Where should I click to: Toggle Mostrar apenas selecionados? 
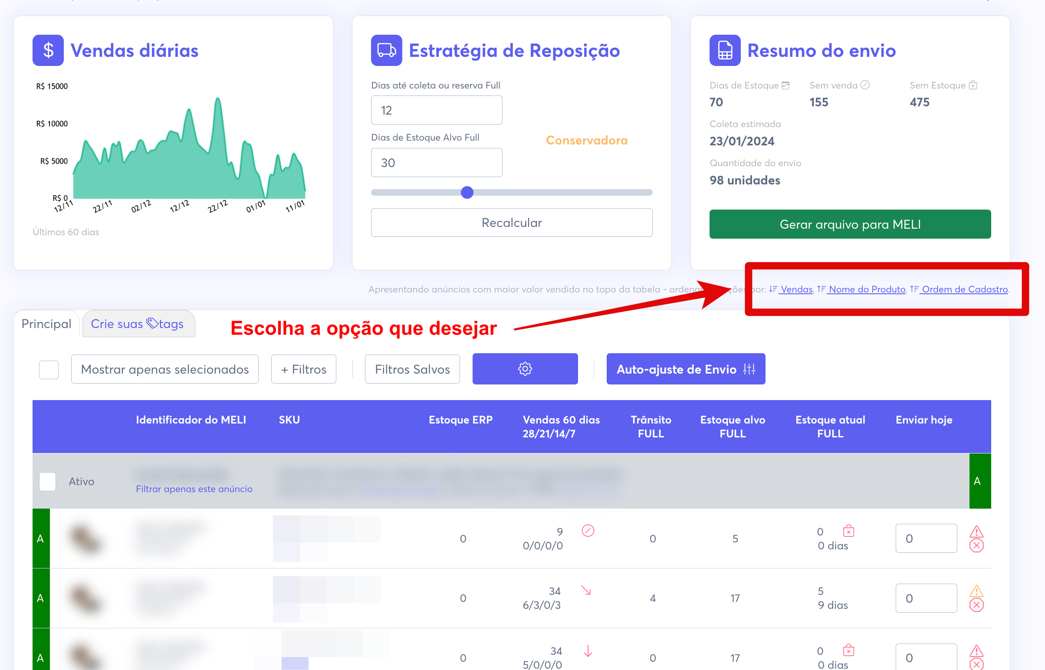click(x=164, y=369)
